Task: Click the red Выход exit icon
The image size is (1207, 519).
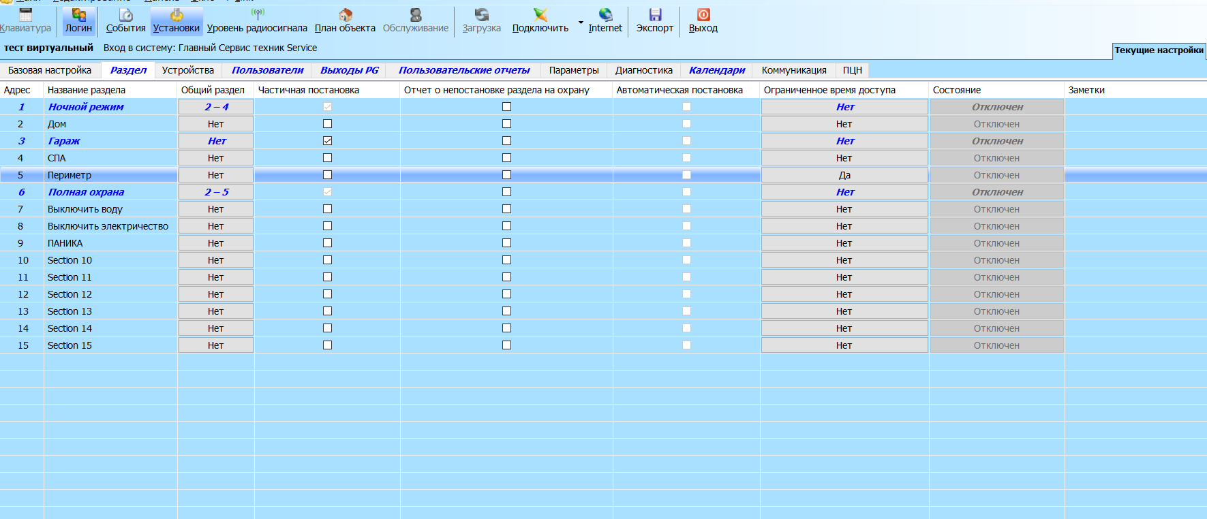Action: (x=703, y=15)
